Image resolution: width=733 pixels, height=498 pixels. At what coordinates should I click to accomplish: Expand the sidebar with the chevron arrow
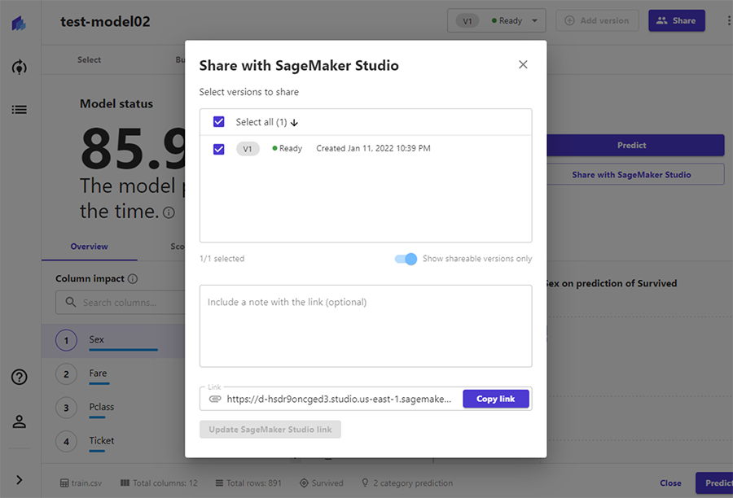20,480
